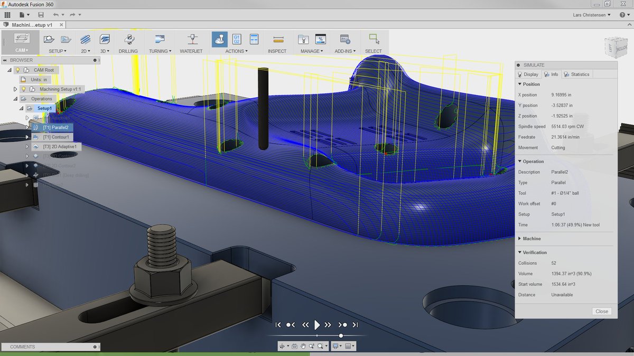634x356 pixels.
Task: Step simulation forward
Action: point(328,325)
